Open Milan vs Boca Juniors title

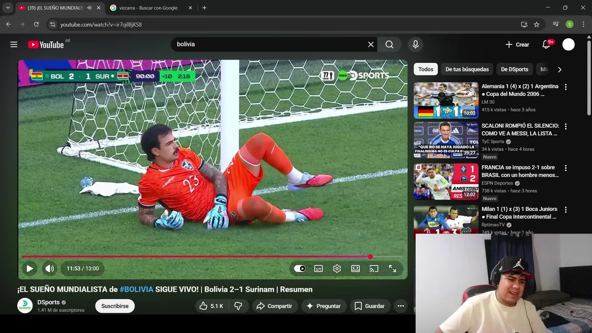(519, 213)
